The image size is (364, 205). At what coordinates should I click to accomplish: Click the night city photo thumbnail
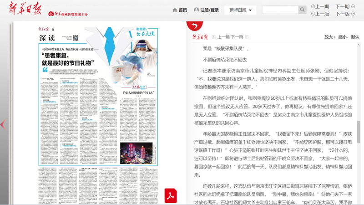coord(136,153)
